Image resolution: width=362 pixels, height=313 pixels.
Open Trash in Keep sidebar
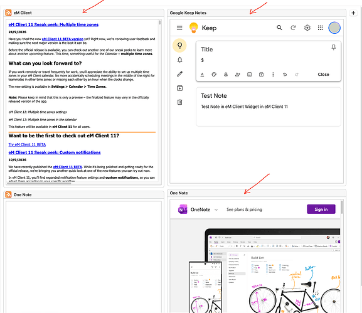[179, 102]
